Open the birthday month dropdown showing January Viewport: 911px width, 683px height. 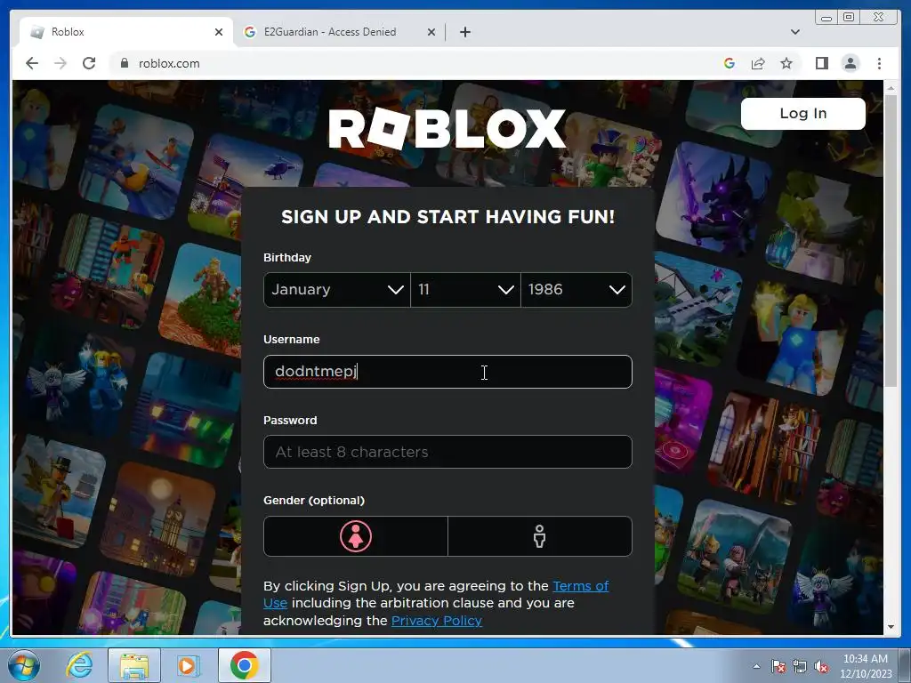coord(337,289)
